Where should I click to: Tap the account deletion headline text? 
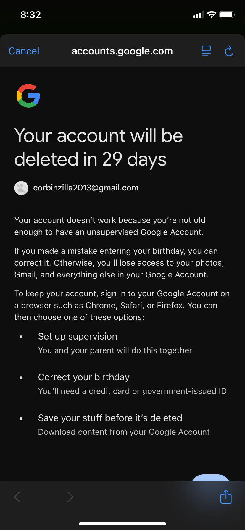(99, 148)
